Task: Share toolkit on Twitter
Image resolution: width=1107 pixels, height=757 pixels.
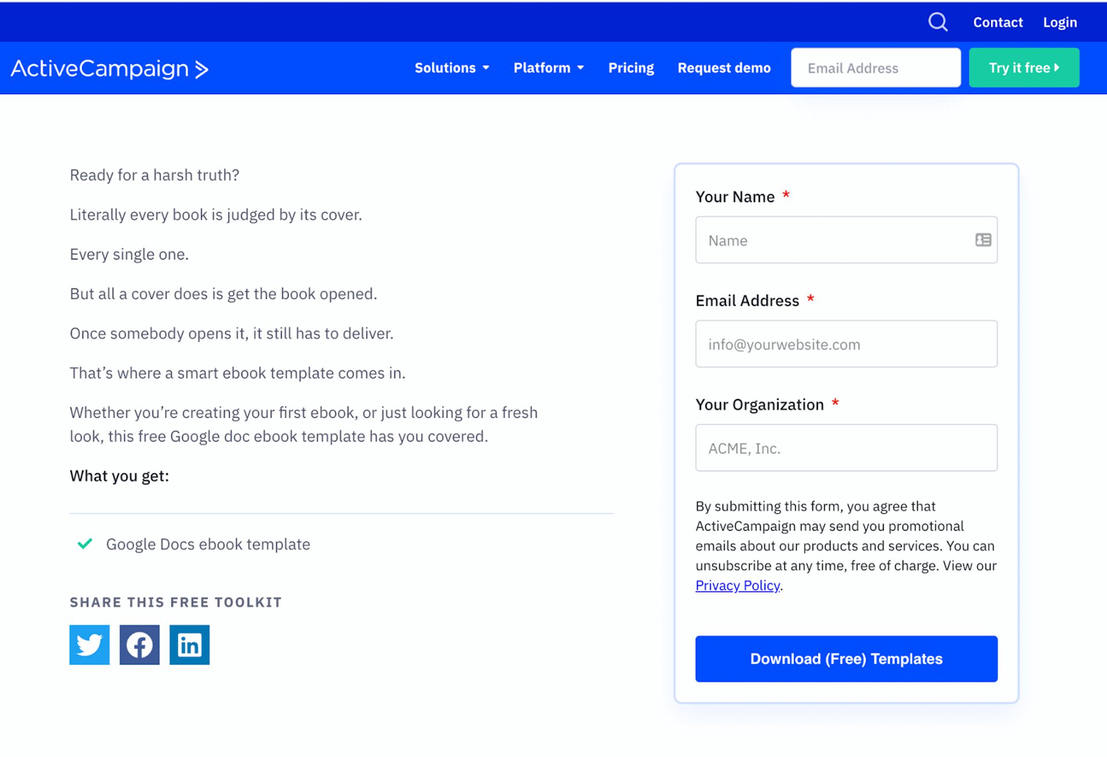Action: (x=89, y=645)
